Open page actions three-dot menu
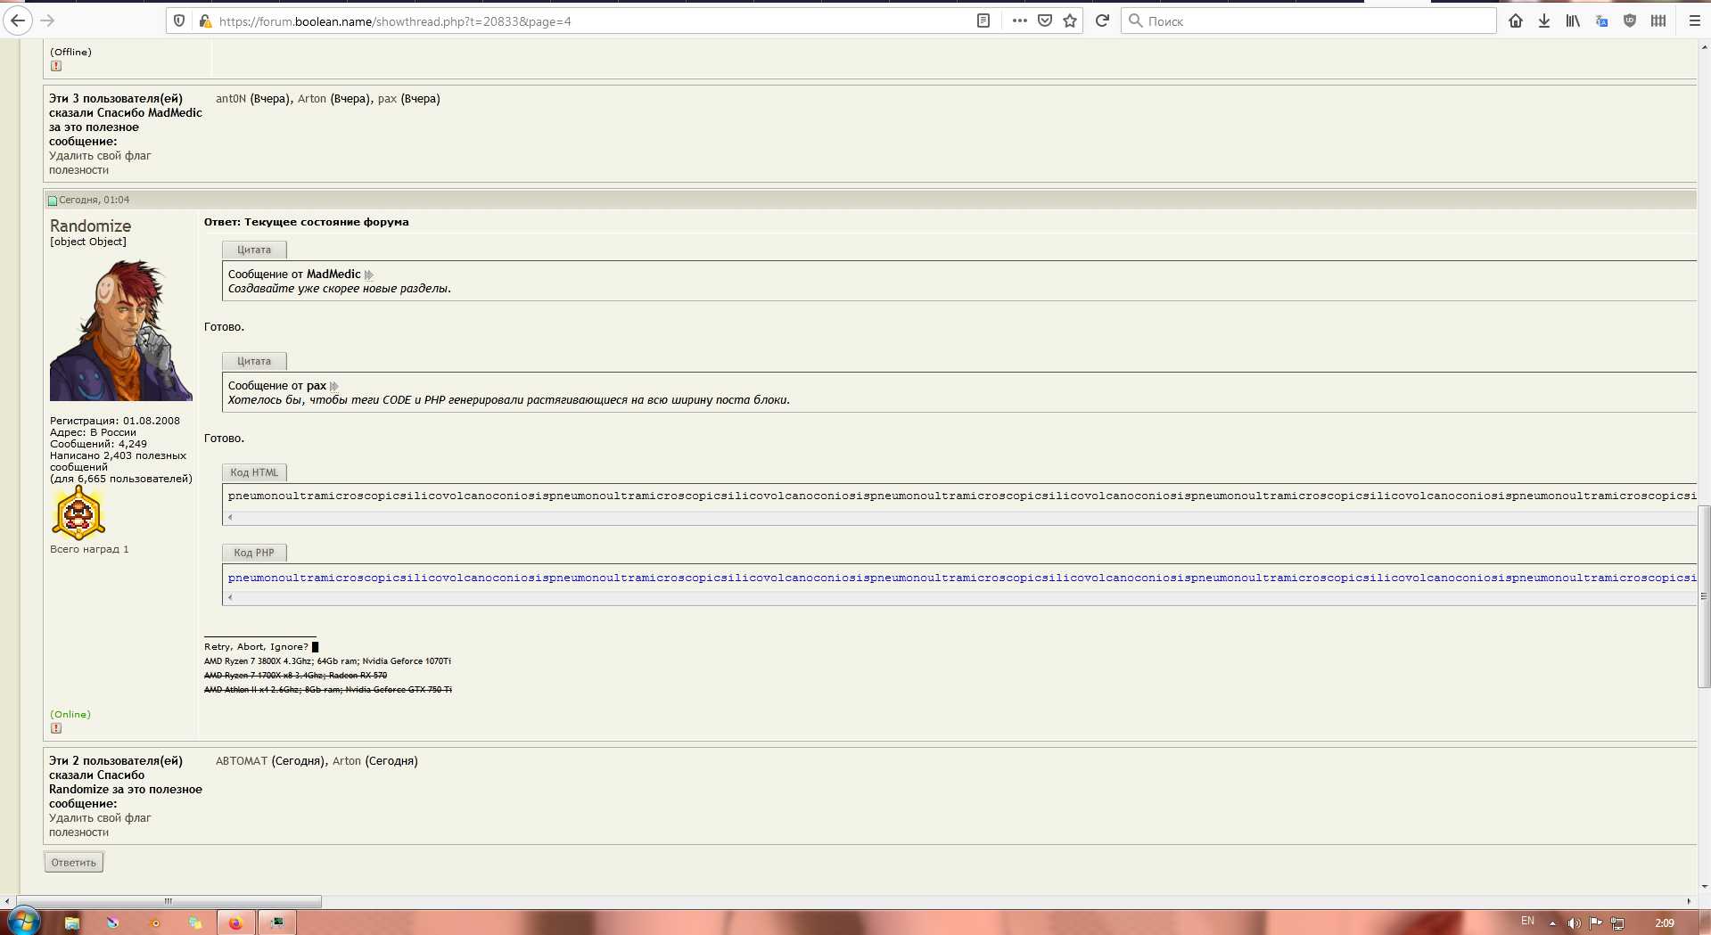Viewport: 1711px width, 935px height. point(1020,21)
